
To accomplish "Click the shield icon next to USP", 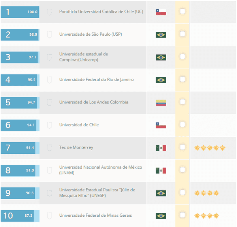I will click(50, 34).
